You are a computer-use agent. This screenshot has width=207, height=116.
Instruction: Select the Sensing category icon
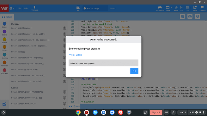pos(4,55)
